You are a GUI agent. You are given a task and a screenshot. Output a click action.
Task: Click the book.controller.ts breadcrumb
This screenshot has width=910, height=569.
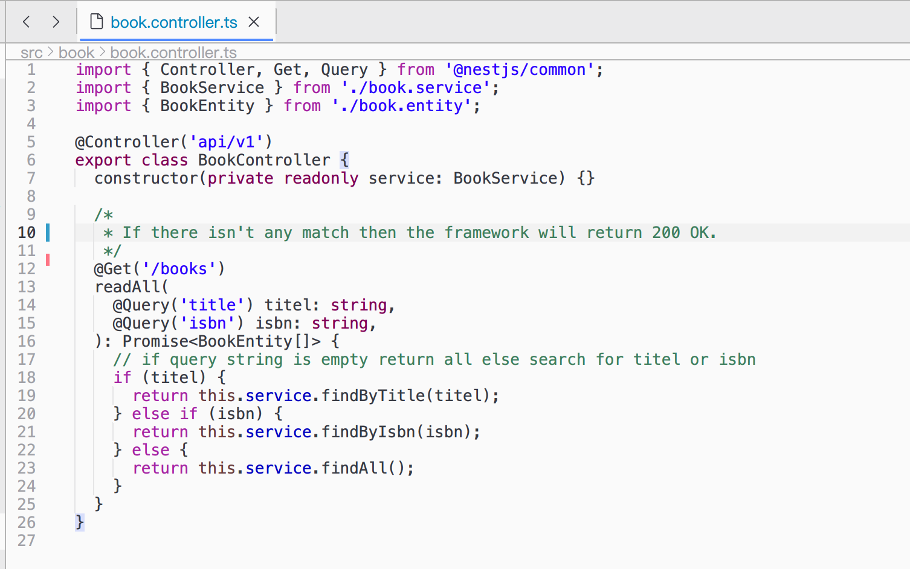pyautogui.click(x=173, y=53)
